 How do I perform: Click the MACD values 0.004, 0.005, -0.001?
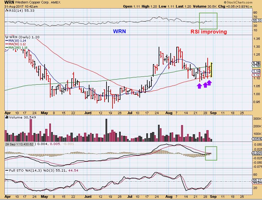56,144
